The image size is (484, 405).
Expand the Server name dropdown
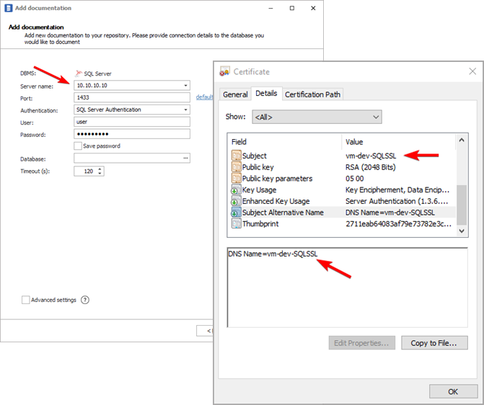(185, 86)
